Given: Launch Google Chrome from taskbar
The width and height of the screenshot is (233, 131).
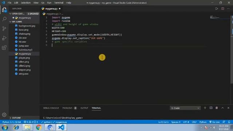Looking at the screenshot, I should point(39,127).
